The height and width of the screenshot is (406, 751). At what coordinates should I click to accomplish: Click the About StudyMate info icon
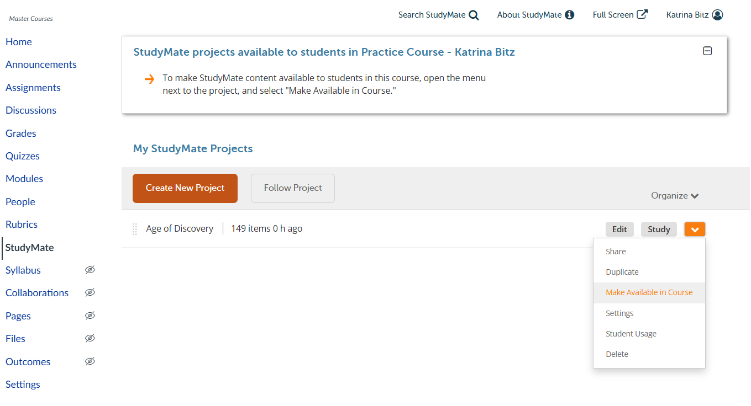569,15
